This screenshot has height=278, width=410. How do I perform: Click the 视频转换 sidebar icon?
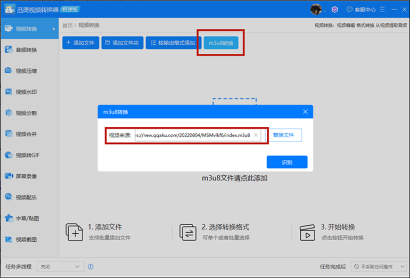(x=9, y=29)
